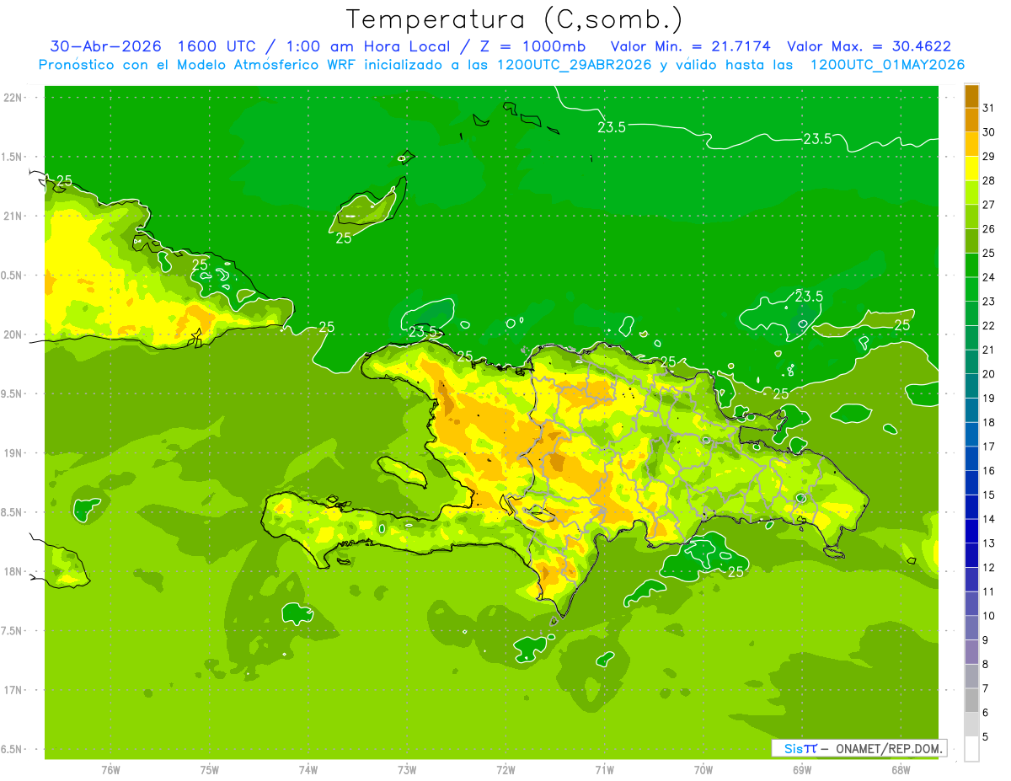Click the 22N latitude axis label

pos(14,97)
